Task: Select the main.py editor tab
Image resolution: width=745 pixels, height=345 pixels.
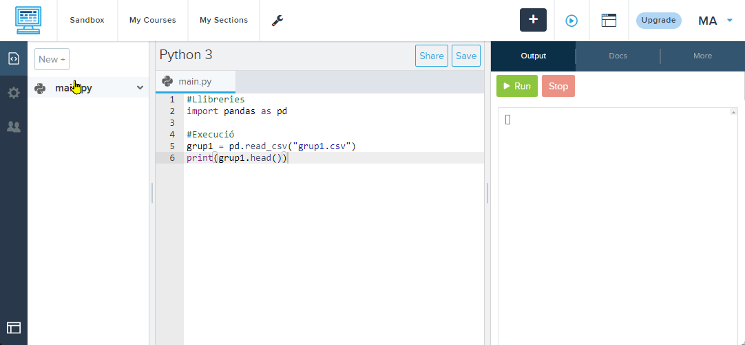Action: (x=195, y=82)
